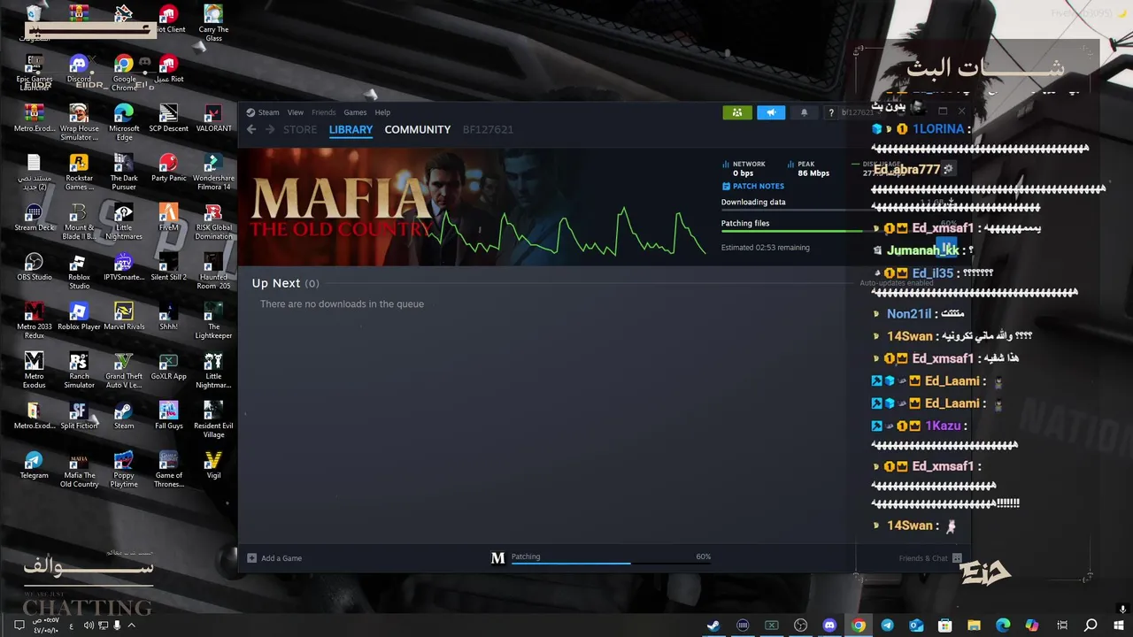Click Chrome icon in Windows taskbar

tap(859, 625)
